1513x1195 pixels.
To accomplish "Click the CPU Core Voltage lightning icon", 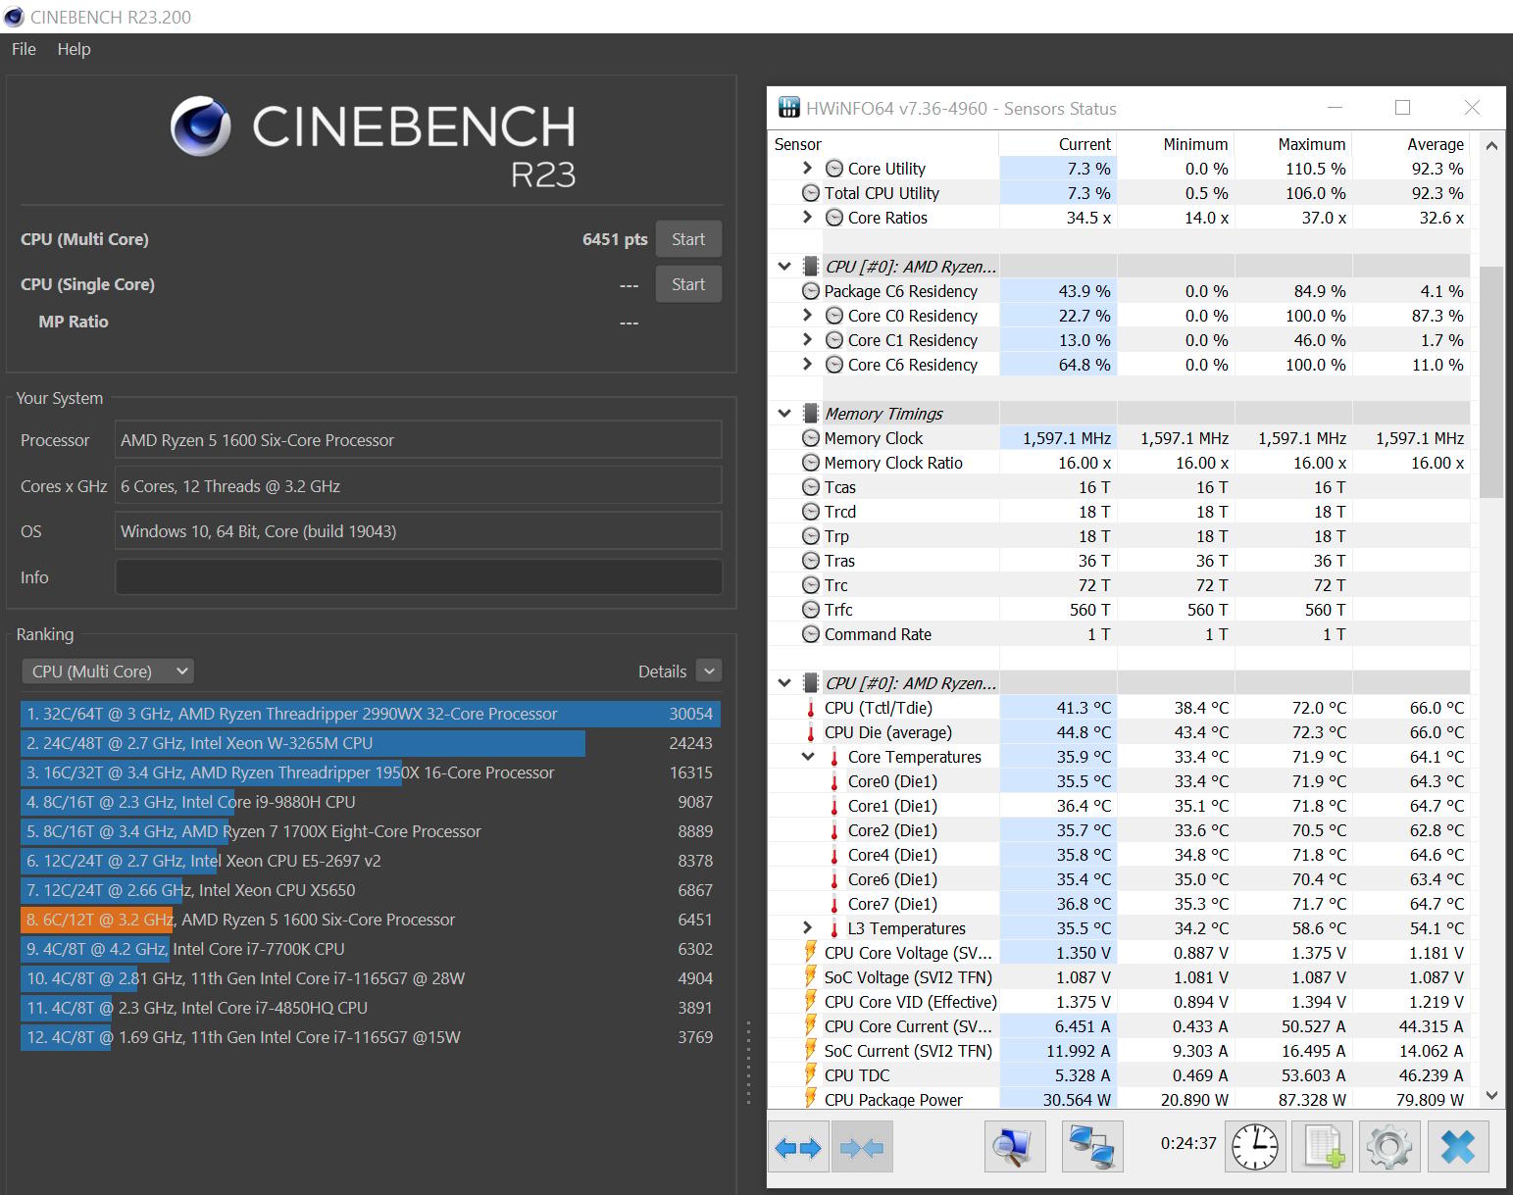I will [811, 952].
